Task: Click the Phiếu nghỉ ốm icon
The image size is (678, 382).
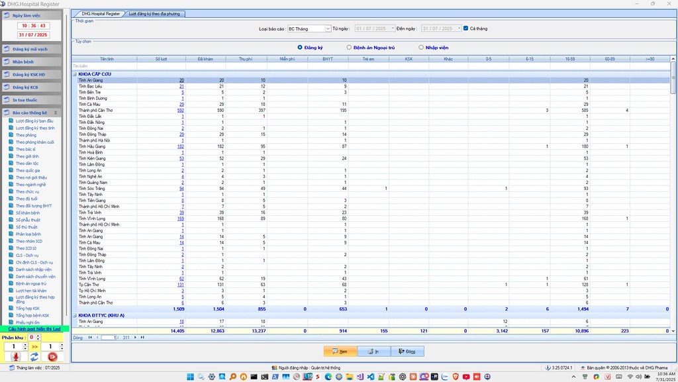Action: pos(11,322)
